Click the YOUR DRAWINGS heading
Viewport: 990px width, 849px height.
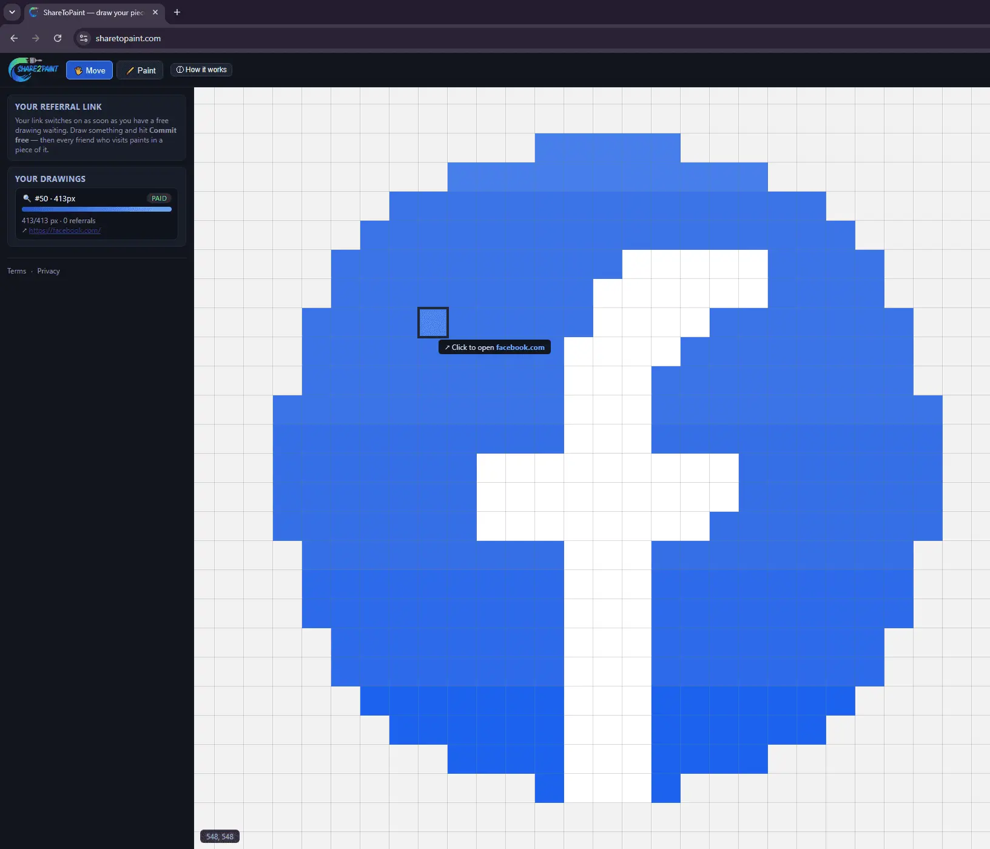pos(50,179)
